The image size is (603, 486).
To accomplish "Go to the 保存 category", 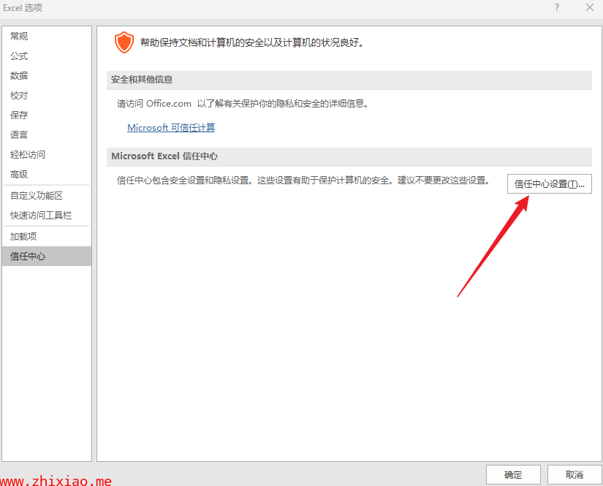I will (47, 115).
